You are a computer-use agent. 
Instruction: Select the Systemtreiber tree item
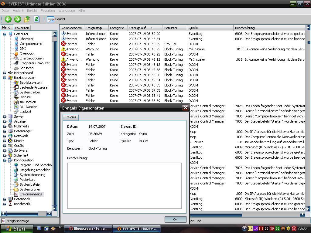(30, 92)
